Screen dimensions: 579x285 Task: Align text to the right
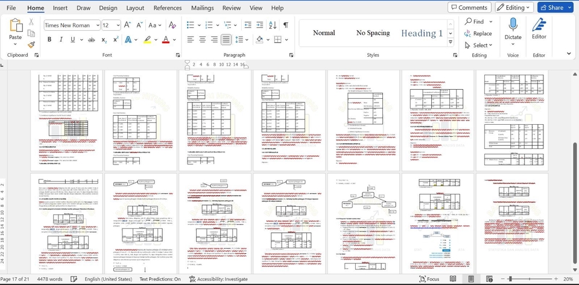[214, 39]
